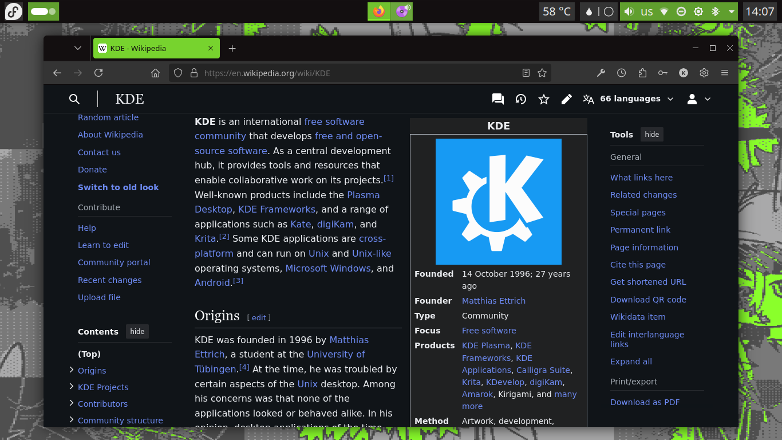Switch to old look

pos(119,187)
